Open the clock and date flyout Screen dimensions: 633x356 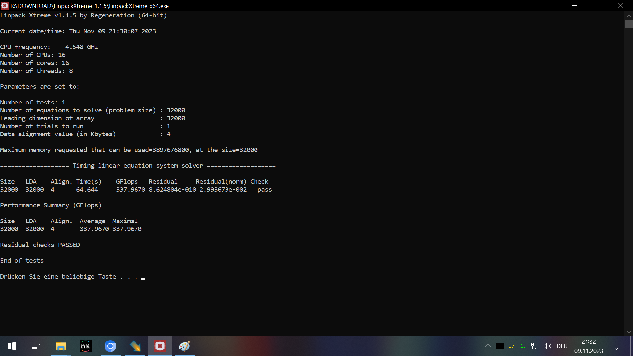(x=588, y=346)
